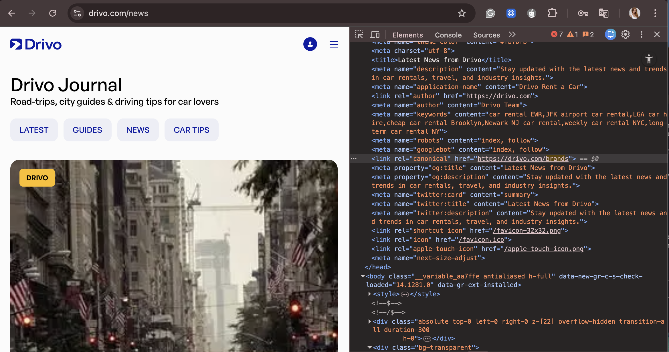Open the Chrome profile avatar
The width and height of the screenshot is (669, 352).
(634, 13)
